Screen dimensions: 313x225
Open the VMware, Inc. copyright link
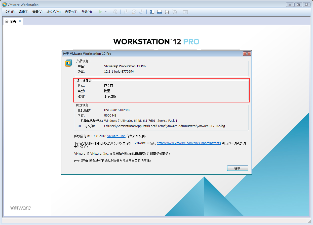[x=116, y=136]
